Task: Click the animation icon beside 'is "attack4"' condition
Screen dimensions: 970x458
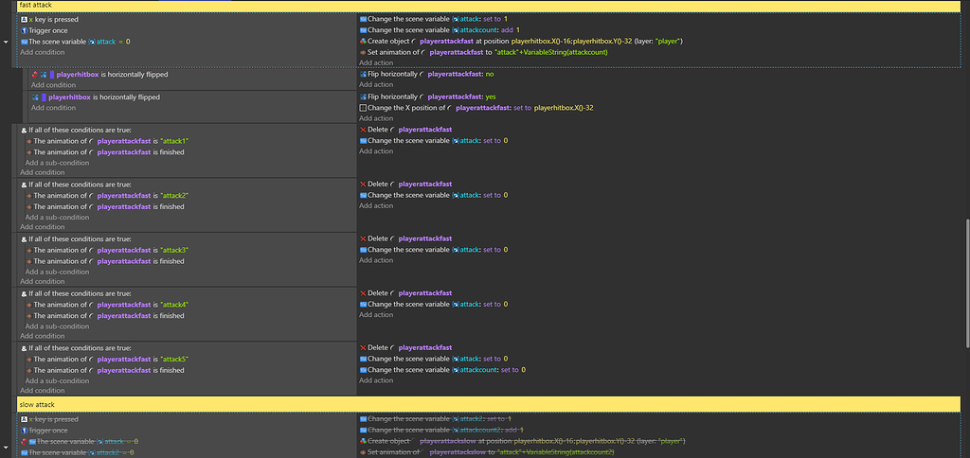Action: click(28, 305)
